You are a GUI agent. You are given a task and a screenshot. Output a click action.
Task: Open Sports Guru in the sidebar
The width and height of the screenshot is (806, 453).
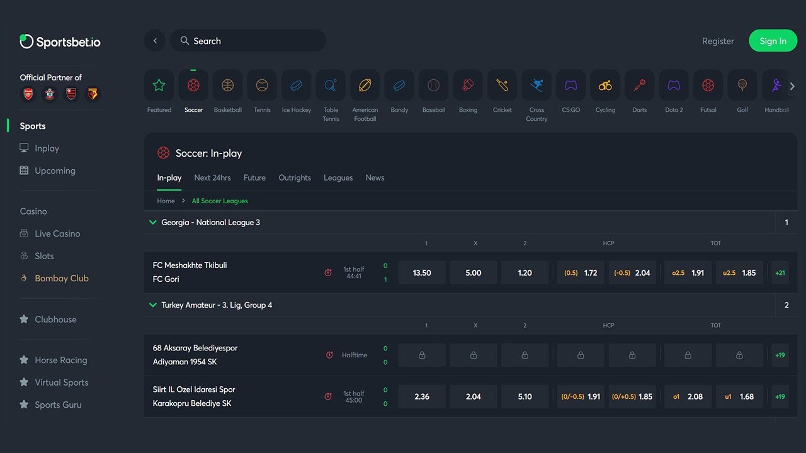(x=50, y=405)
